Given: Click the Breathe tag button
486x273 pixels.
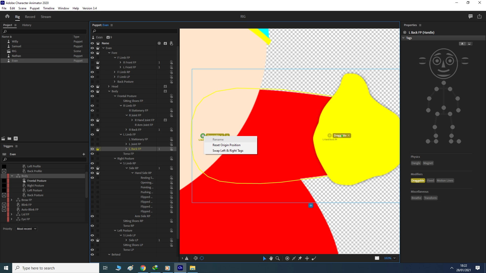Looking at the screenshot, I should point(416,198).
